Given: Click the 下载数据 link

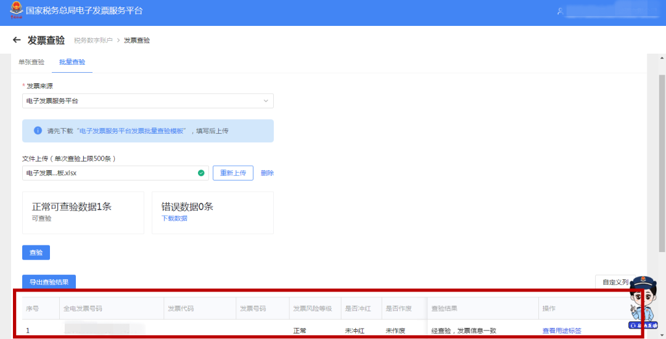Looking at the screenshot, I should pos(174,219).
